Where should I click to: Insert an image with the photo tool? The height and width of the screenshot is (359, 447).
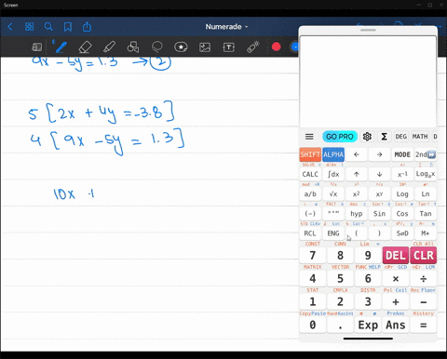205,47
